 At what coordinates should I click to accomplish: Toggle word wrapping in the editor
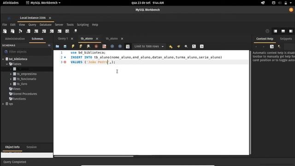tap(202, 46)
